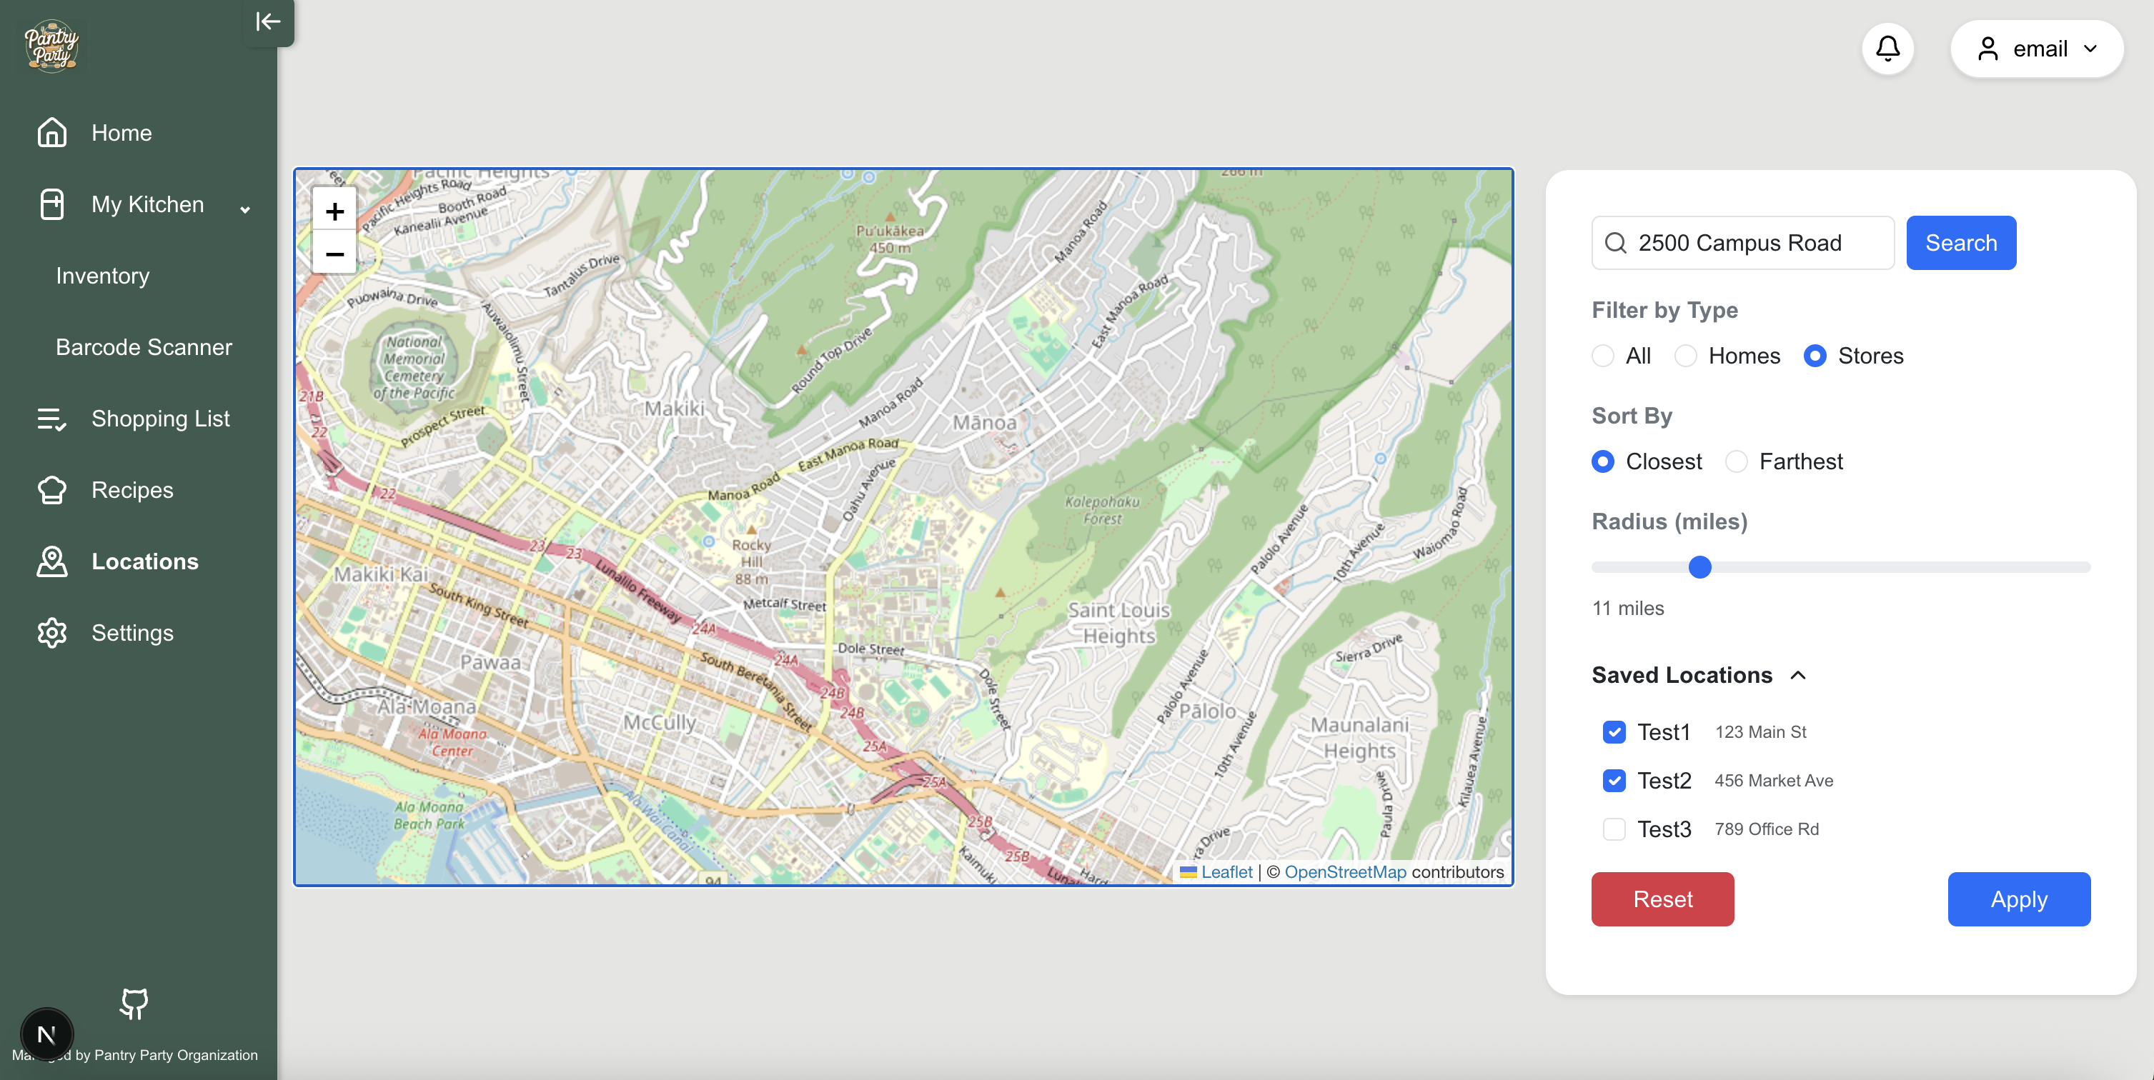Click the My Kitchen fridge icon
This screenshot has width=2154, height=1080.
[52, 204]
